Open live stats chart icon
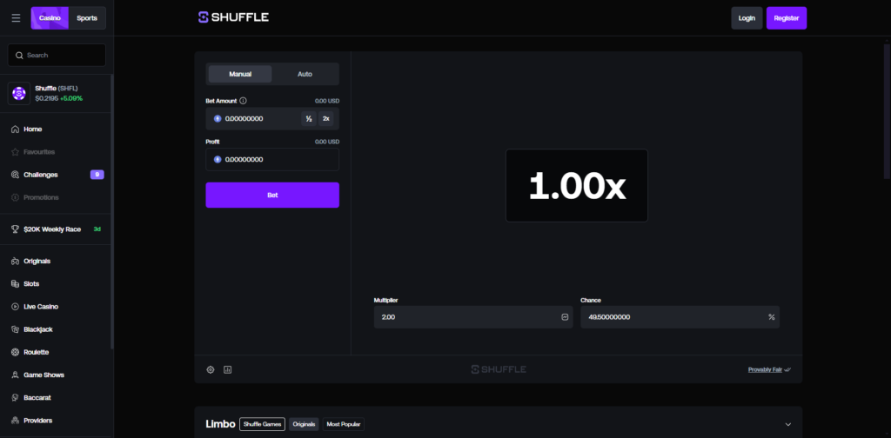This screenshot has width=891, height=438. pos(228,369)
